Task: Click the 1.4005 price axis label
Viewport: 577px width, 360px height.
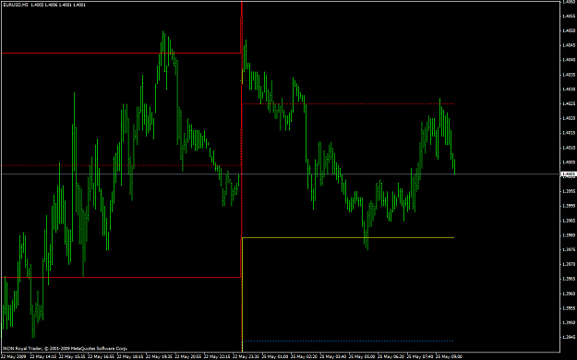Action: click(x=569, y=162)
